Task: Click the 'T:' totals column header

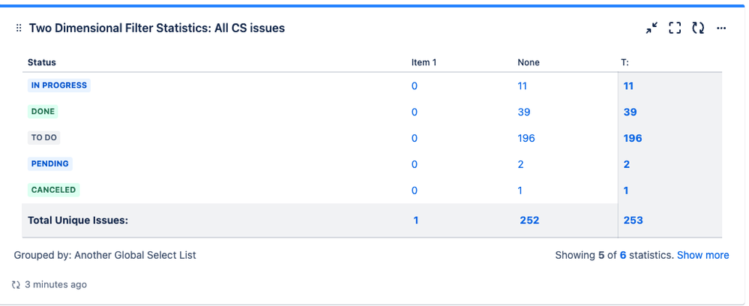Action: click(626, 62)
